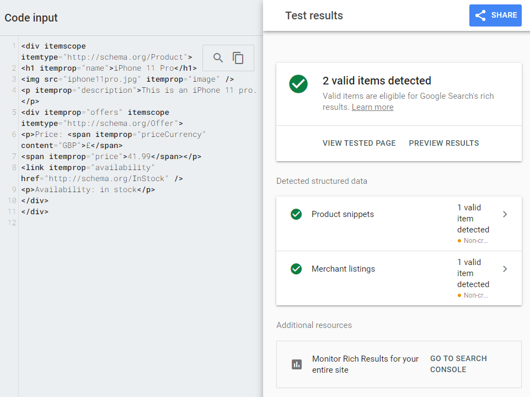Click the green check next to Merchant listings
This screenshot has height=397, width=530.
pos(296,269)
